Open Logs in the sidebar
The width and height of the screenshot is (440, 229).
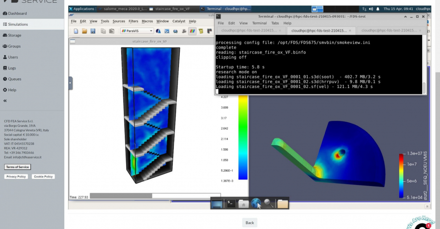click(x=9, y=68)
